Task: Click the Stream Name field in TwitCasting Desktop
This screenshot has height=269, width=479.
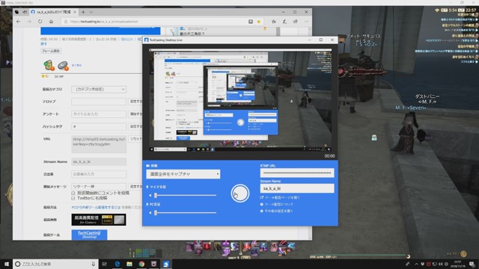Action: point(297,188)
